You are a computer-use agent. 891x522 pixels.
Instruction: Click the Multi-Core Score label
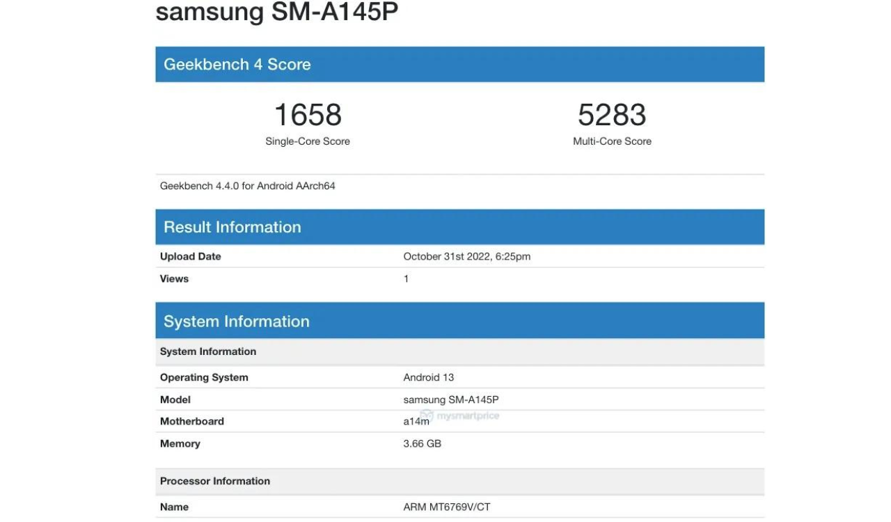[612, 141]
